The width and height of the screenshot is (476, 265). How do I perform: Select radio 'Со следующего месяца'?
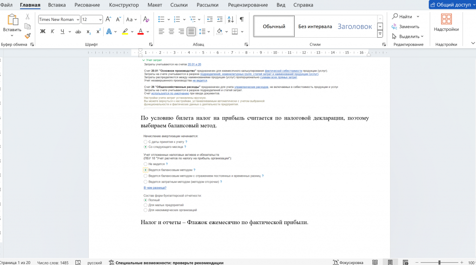(x=145, y=146)
